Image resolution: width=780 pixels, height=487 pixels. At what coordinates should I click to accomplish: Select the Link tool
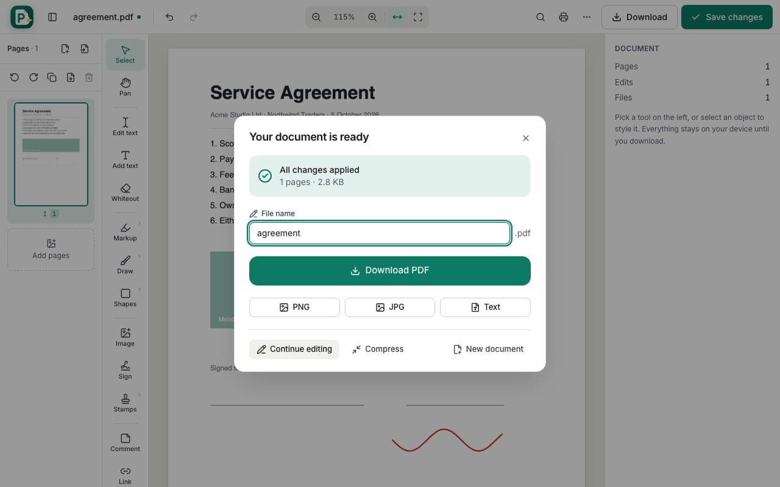pos(125,475)
